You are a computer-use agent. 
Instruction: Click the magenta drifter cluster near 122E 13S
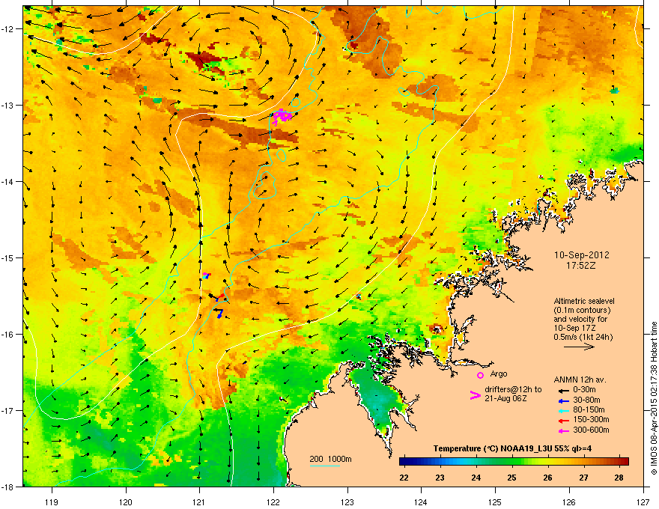pyautogui.click(x=282, y=116)
